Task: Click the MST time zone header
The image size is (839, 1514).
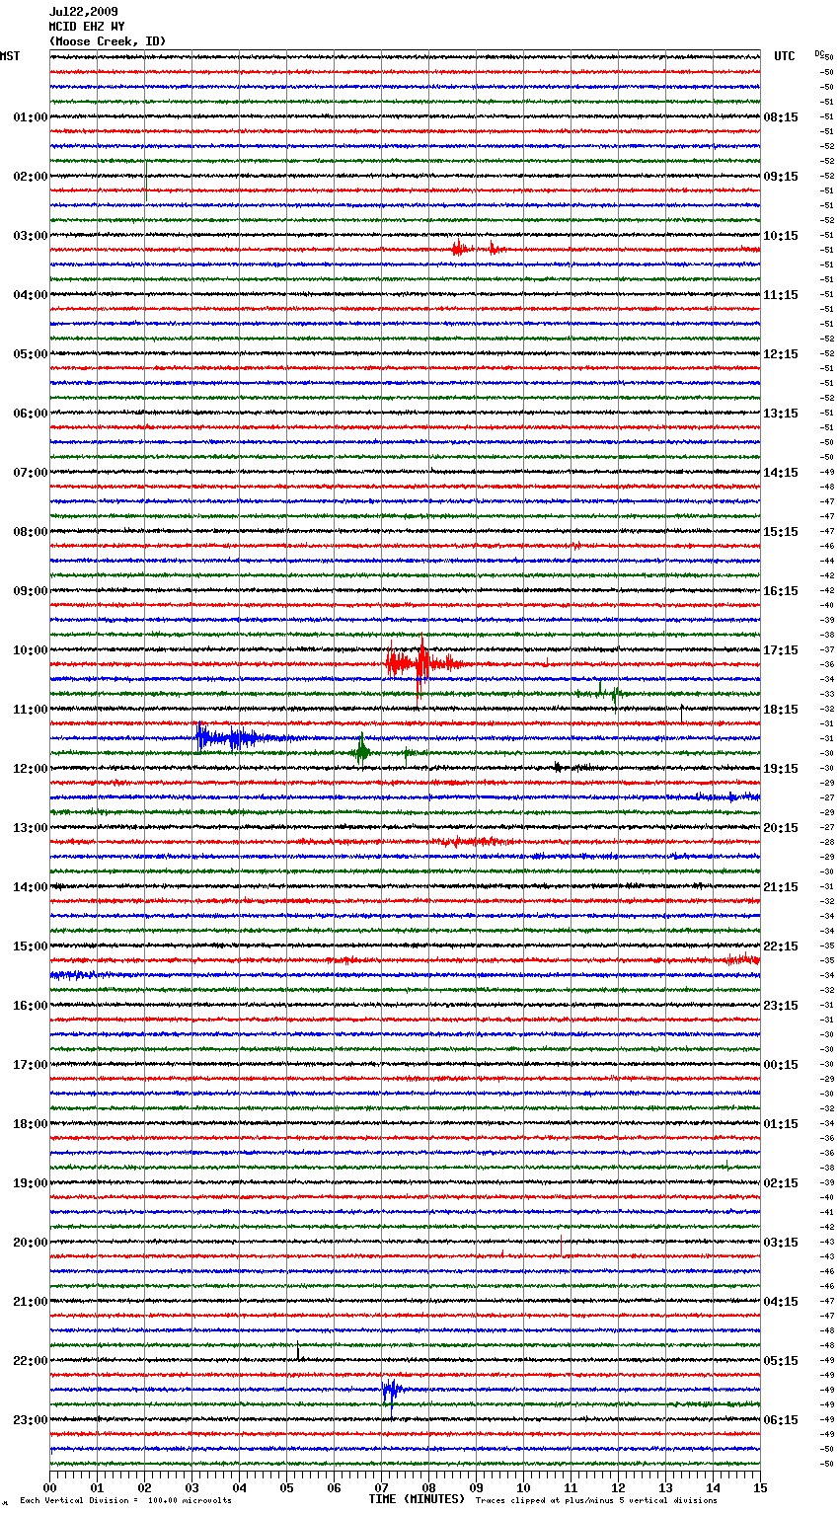Action: coord(10,56)
